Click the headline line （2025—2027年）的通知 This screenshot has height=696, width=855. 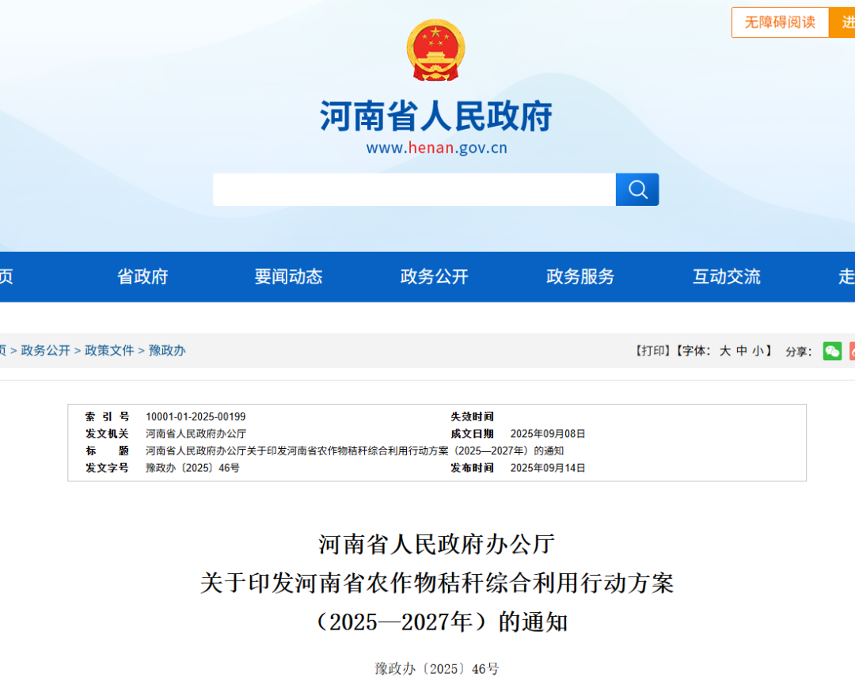443,622
